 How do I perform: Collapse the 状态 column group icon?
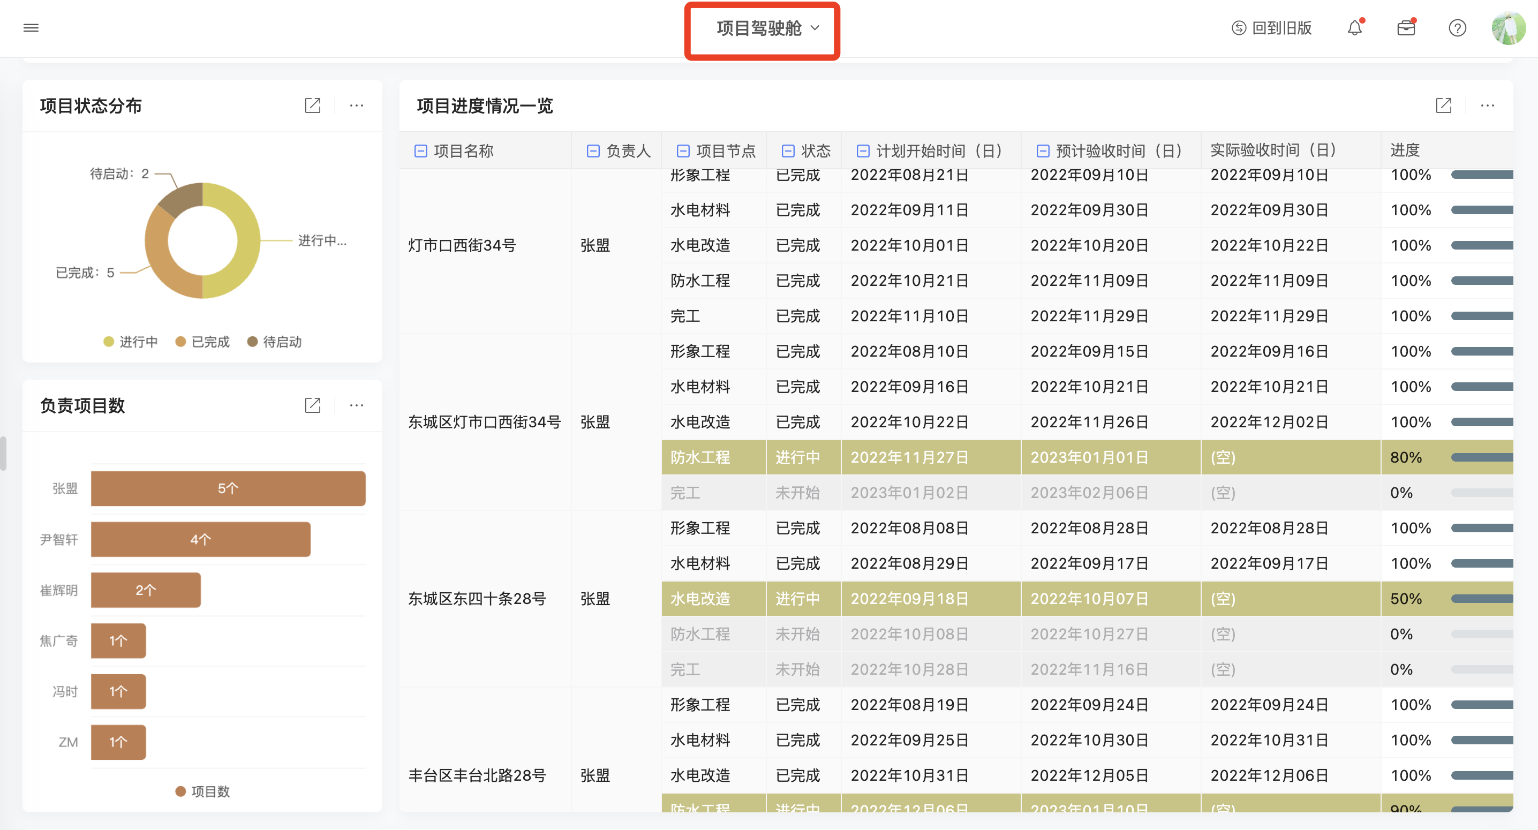click(x=788, y=151)
